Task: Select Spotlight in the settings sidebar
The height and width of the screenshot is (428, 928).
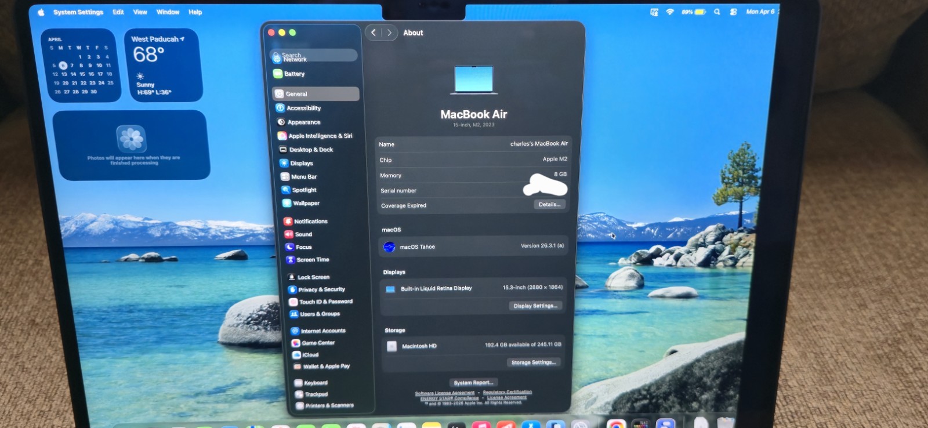Action: tap(299, 190)
